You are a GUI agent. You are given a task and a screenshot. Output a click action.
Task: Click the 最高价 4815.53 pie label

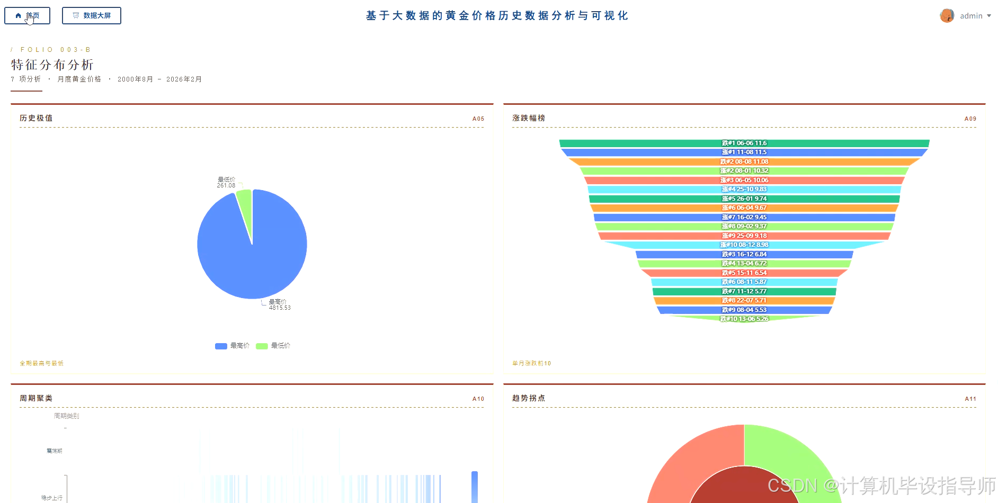[x=280, y=304]
